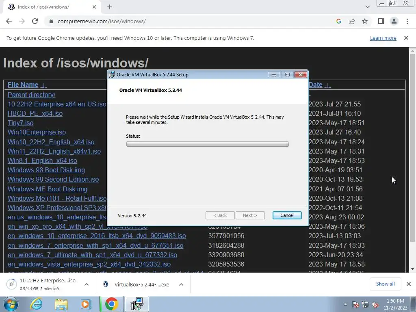
Task: Click Show all downloads
Action: click(385, 284)
